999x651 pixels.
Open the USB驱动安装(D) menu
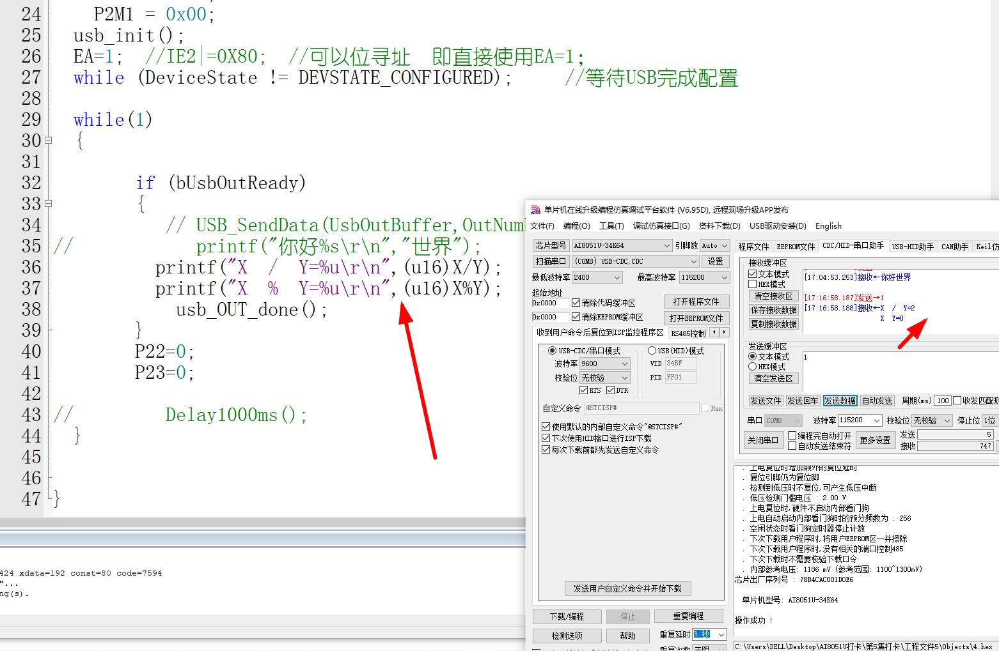tap(778, 226)
